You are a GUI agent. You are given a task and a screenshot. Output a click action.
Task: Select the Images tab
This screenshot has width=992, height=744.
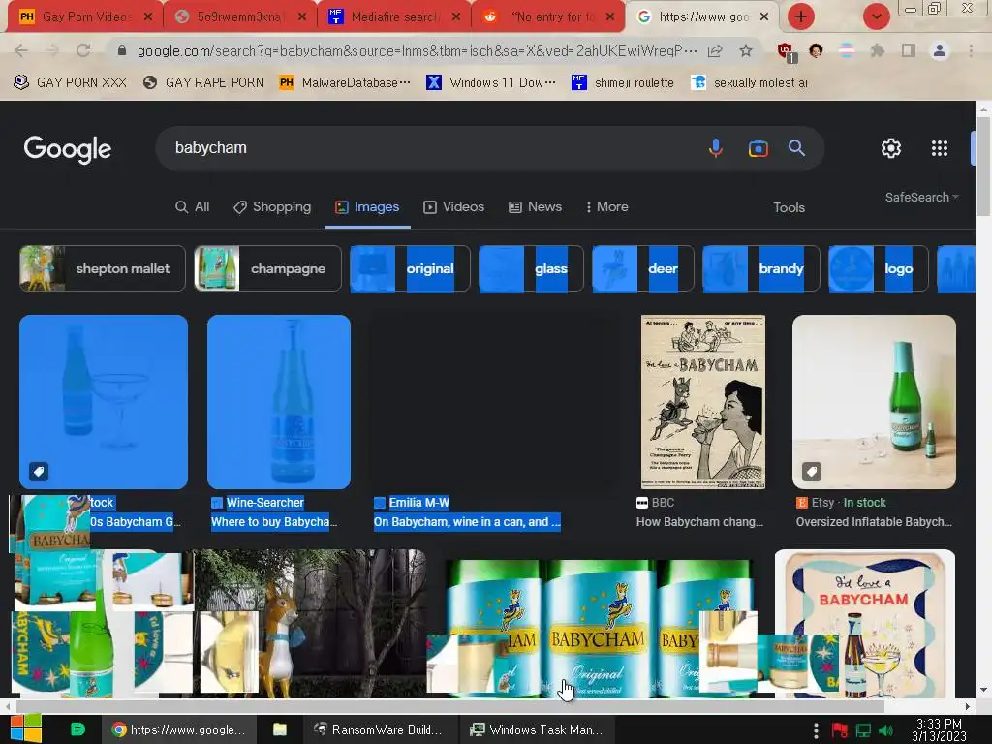pos(367,207)
